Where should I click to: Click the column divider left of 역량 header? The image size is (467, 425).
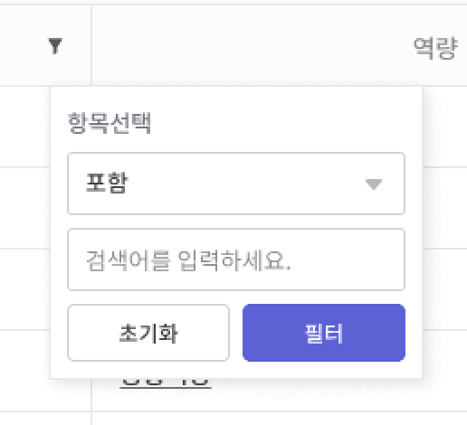coord(91,45)
